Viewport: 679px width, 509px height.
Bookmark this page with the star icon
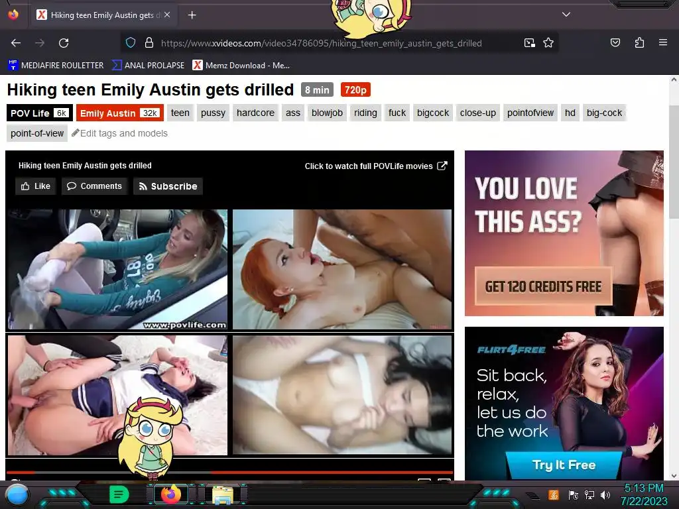548,43
